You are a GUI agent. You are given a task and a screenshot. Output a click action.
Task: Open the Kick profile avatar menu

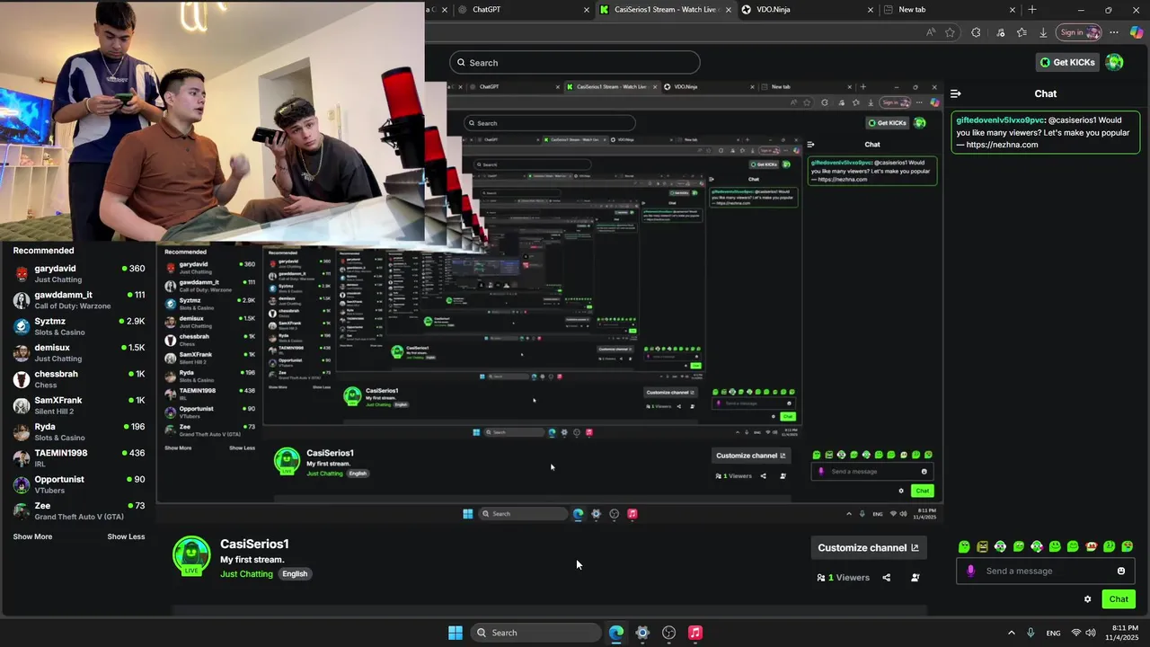(x=1114, y=62)
